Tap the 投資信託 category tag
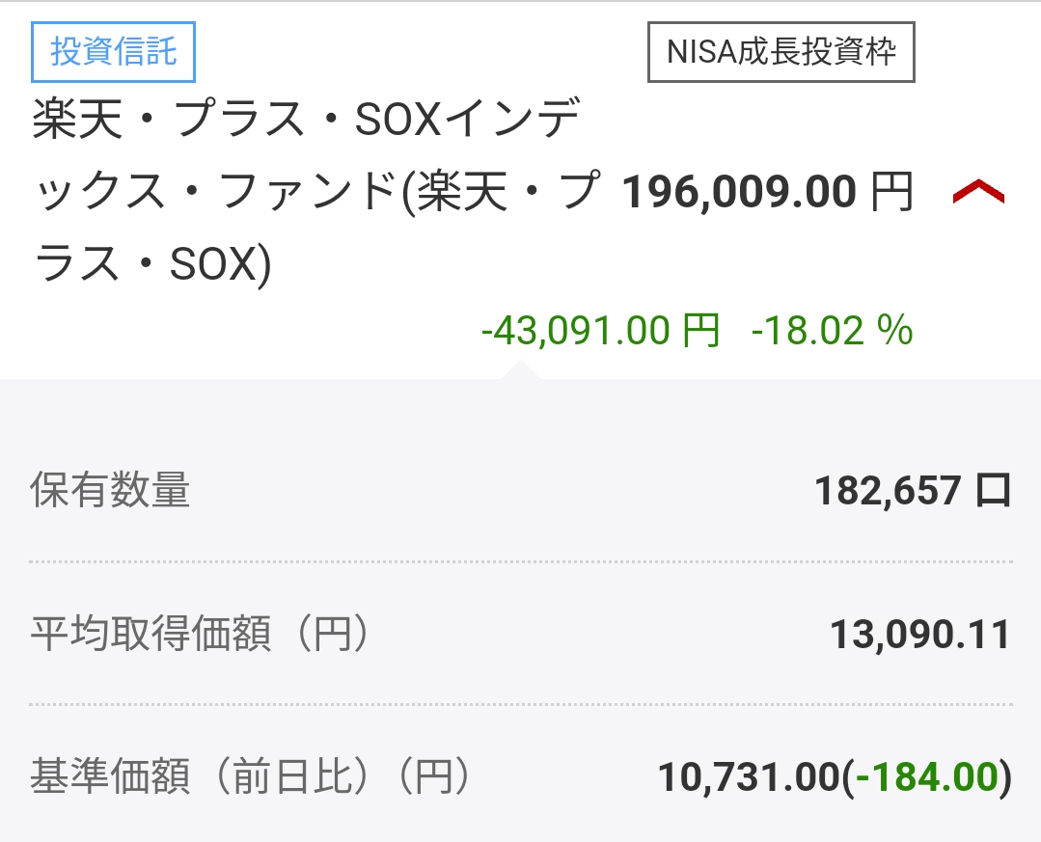The image size is (1041, 842). click(114, 51)
